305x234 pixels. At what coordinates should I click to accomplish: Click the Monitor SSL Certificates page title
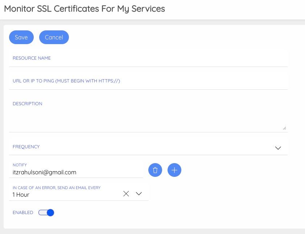click(85, 9)
